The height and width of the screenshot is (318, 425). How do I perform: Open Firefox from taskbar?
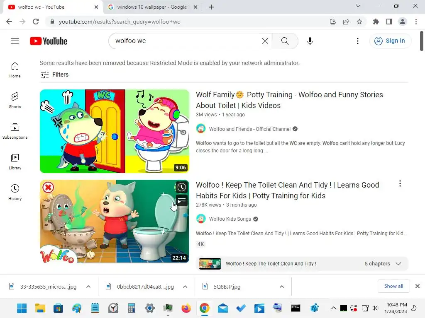click(x=186, y=308)
